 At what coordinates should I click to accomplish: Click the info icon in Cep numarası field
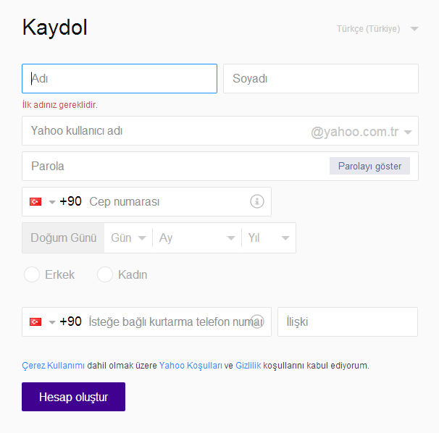[x=256, y=201]
